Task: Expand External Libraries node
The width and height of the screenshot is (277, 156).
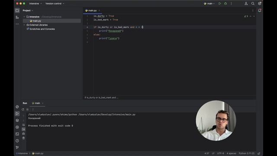Action: [x=24, y=25]
